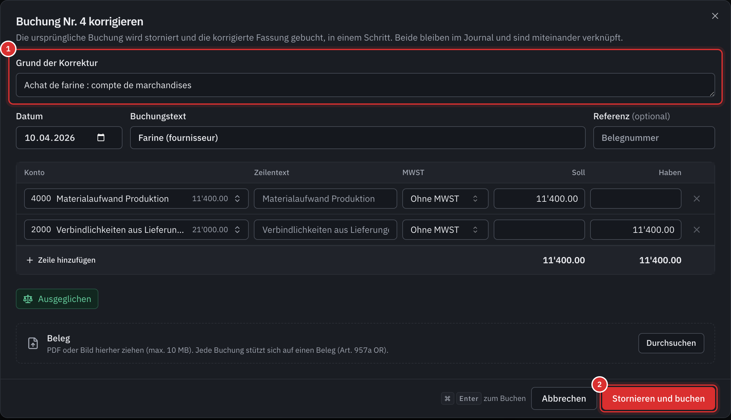The image size is (731, 420).
Task: Open the account selector for 2000 Verbindlichkeiten
Action: point(136,230)
